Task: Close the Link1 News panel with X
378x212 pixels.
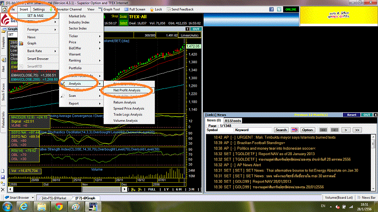Action: pos(375,115)
